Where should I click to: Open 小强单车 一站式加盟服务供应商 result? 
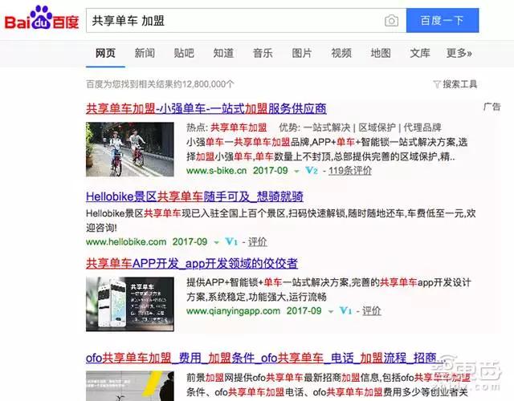click(206, 109)
